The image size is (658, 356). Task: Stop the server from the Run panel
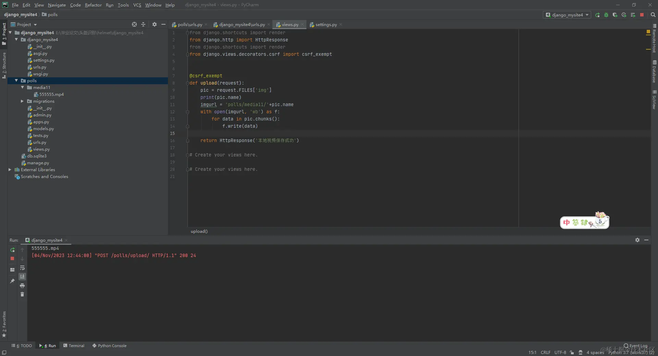12,259
